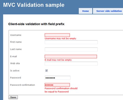This screenshot has width=123, height=100.
Task: Click the Is active label
Action: 15,71
